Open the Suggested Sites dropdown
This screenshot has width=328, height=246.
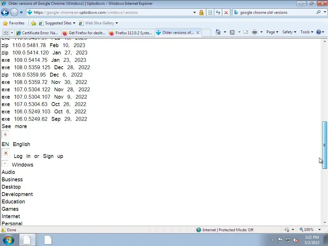[x=57, y=23]
